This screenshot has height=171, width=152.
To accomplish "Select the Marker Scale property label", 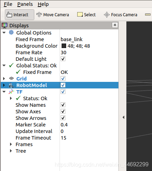I will point(30,125).
